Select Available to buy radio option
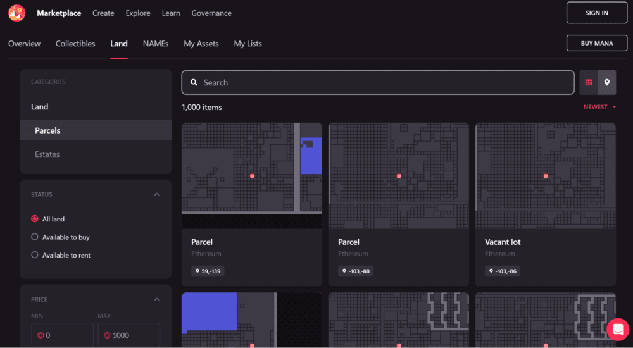 pos(35,237)
